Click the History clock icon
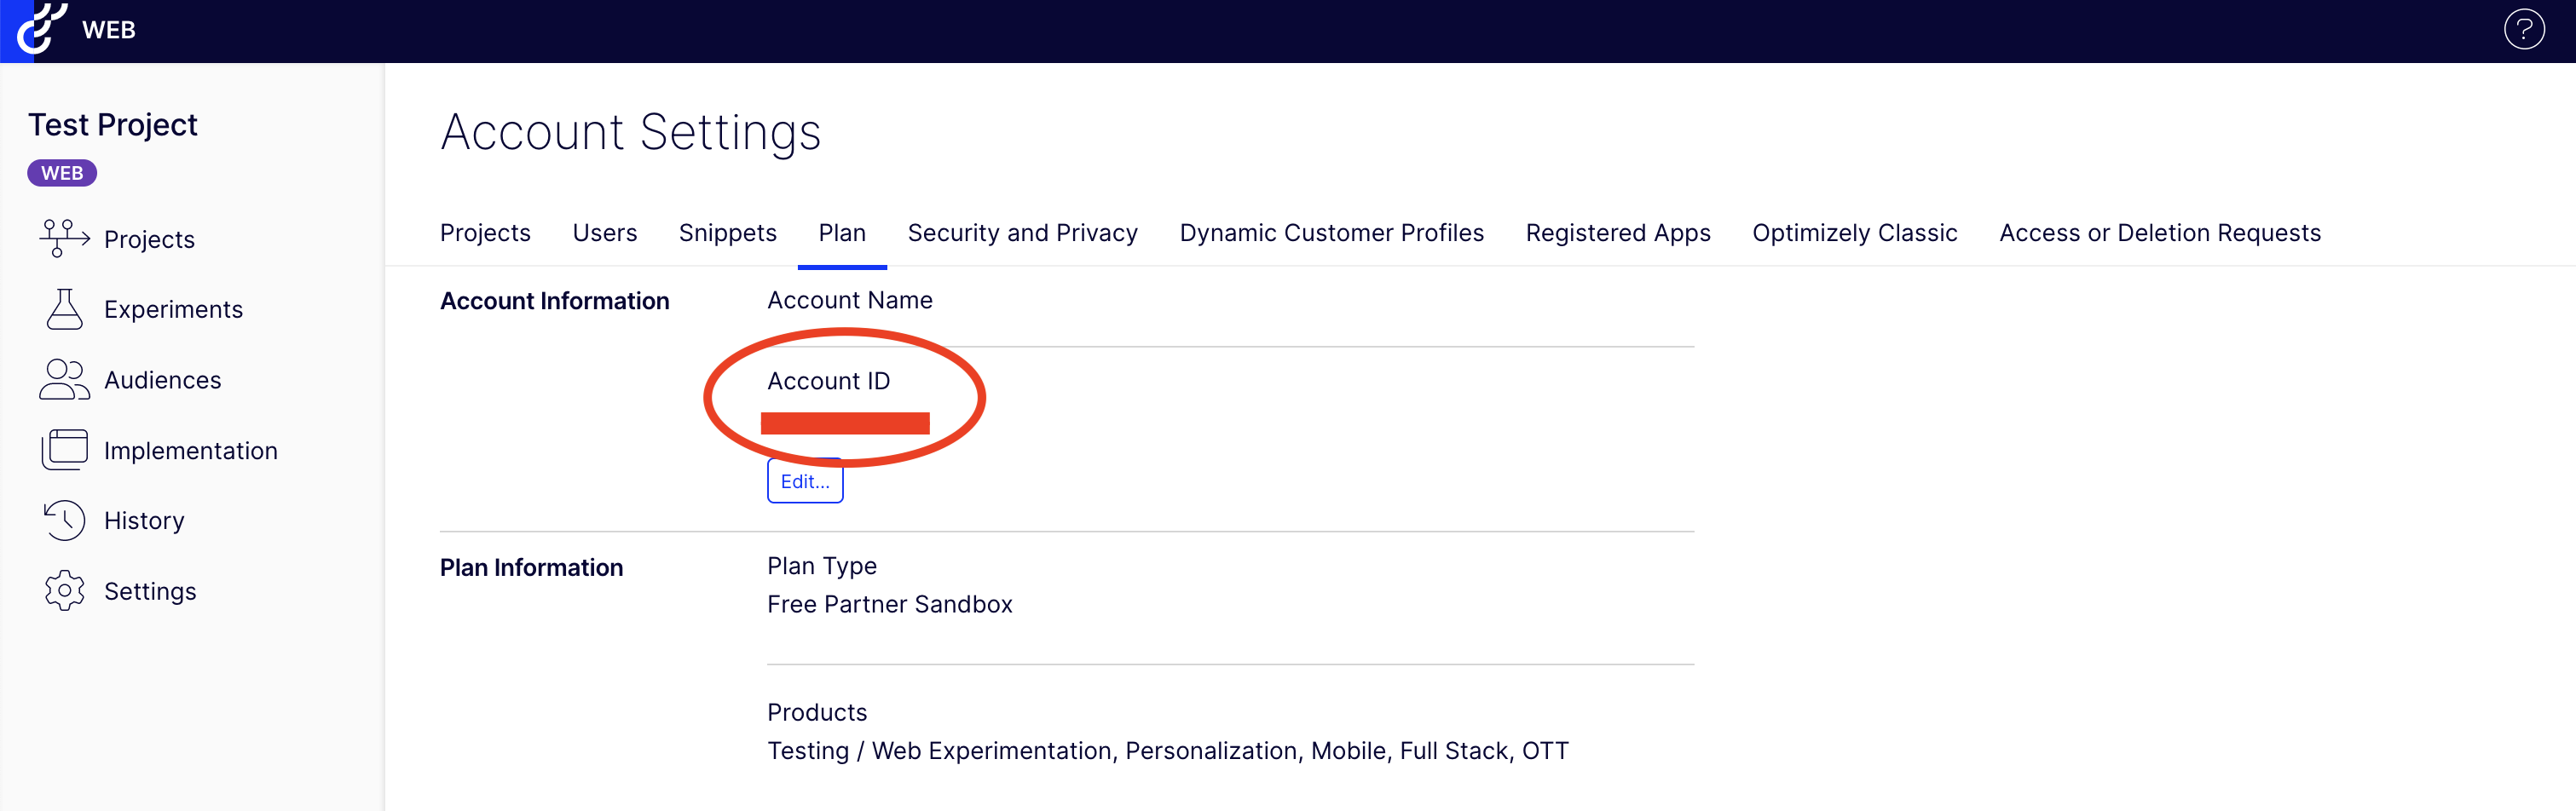 (x=64, y=520)
